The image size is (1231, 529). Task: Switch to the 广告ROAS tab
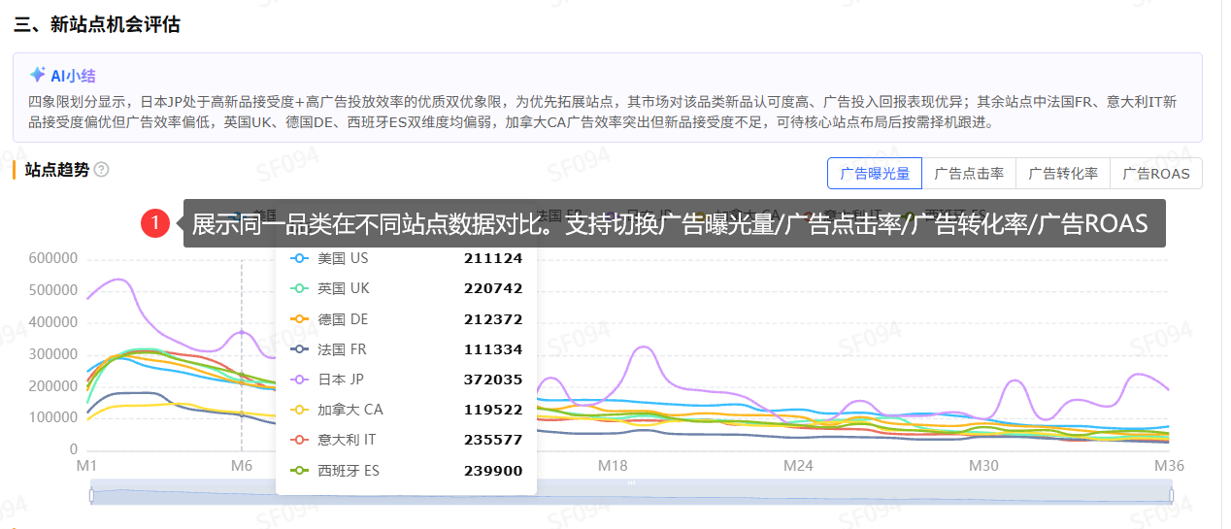tap(1155, 174)
